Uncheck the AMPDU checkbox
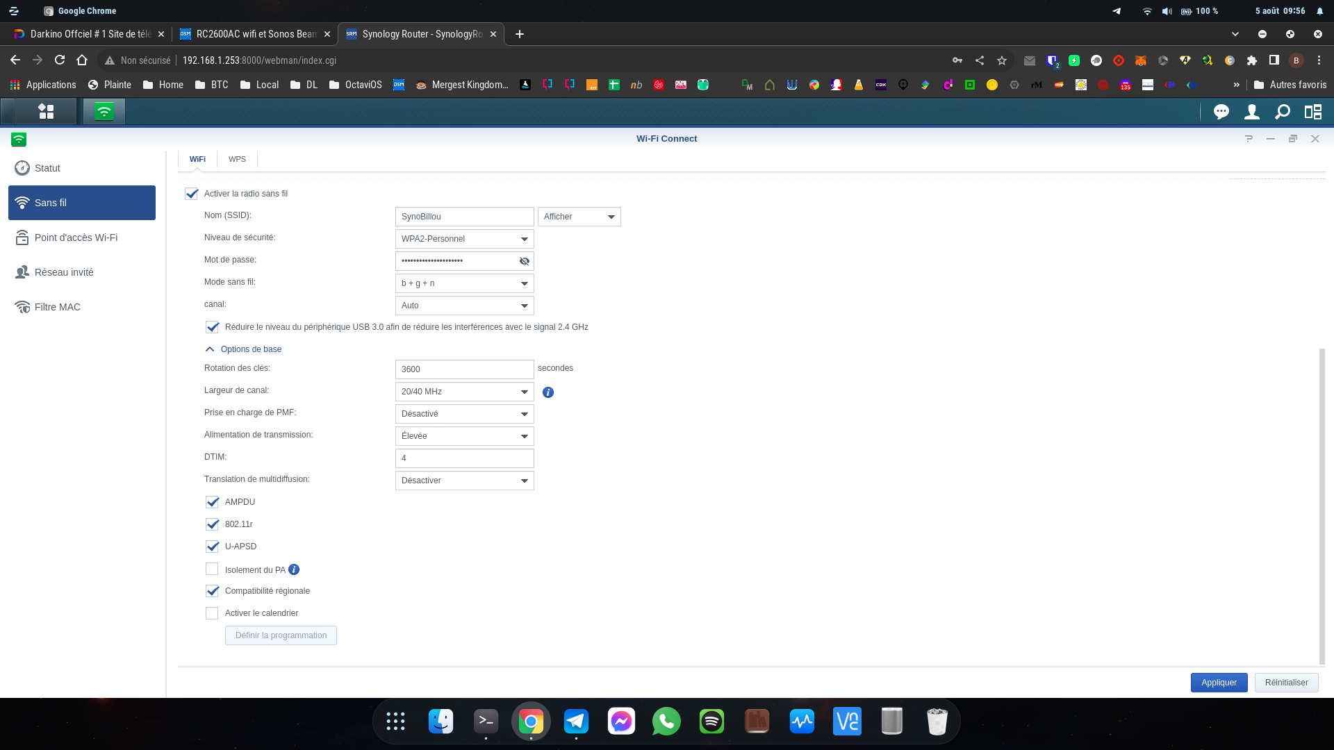1334x750 pixels. click(x=212, y=502)
